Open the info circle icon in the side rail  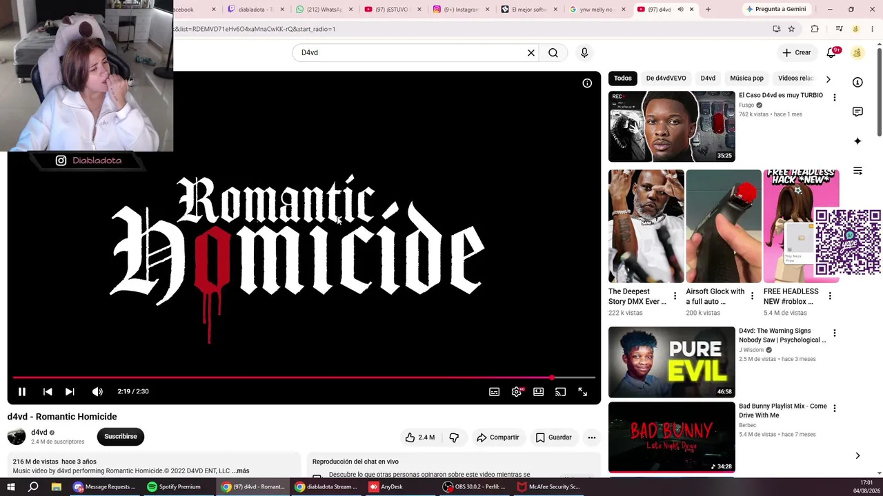click(x=857, y=83)
